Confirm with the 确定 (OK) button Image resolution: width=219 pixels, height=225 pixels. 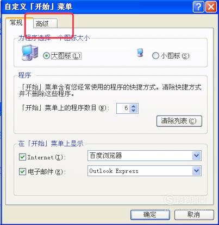coord(150,215)
